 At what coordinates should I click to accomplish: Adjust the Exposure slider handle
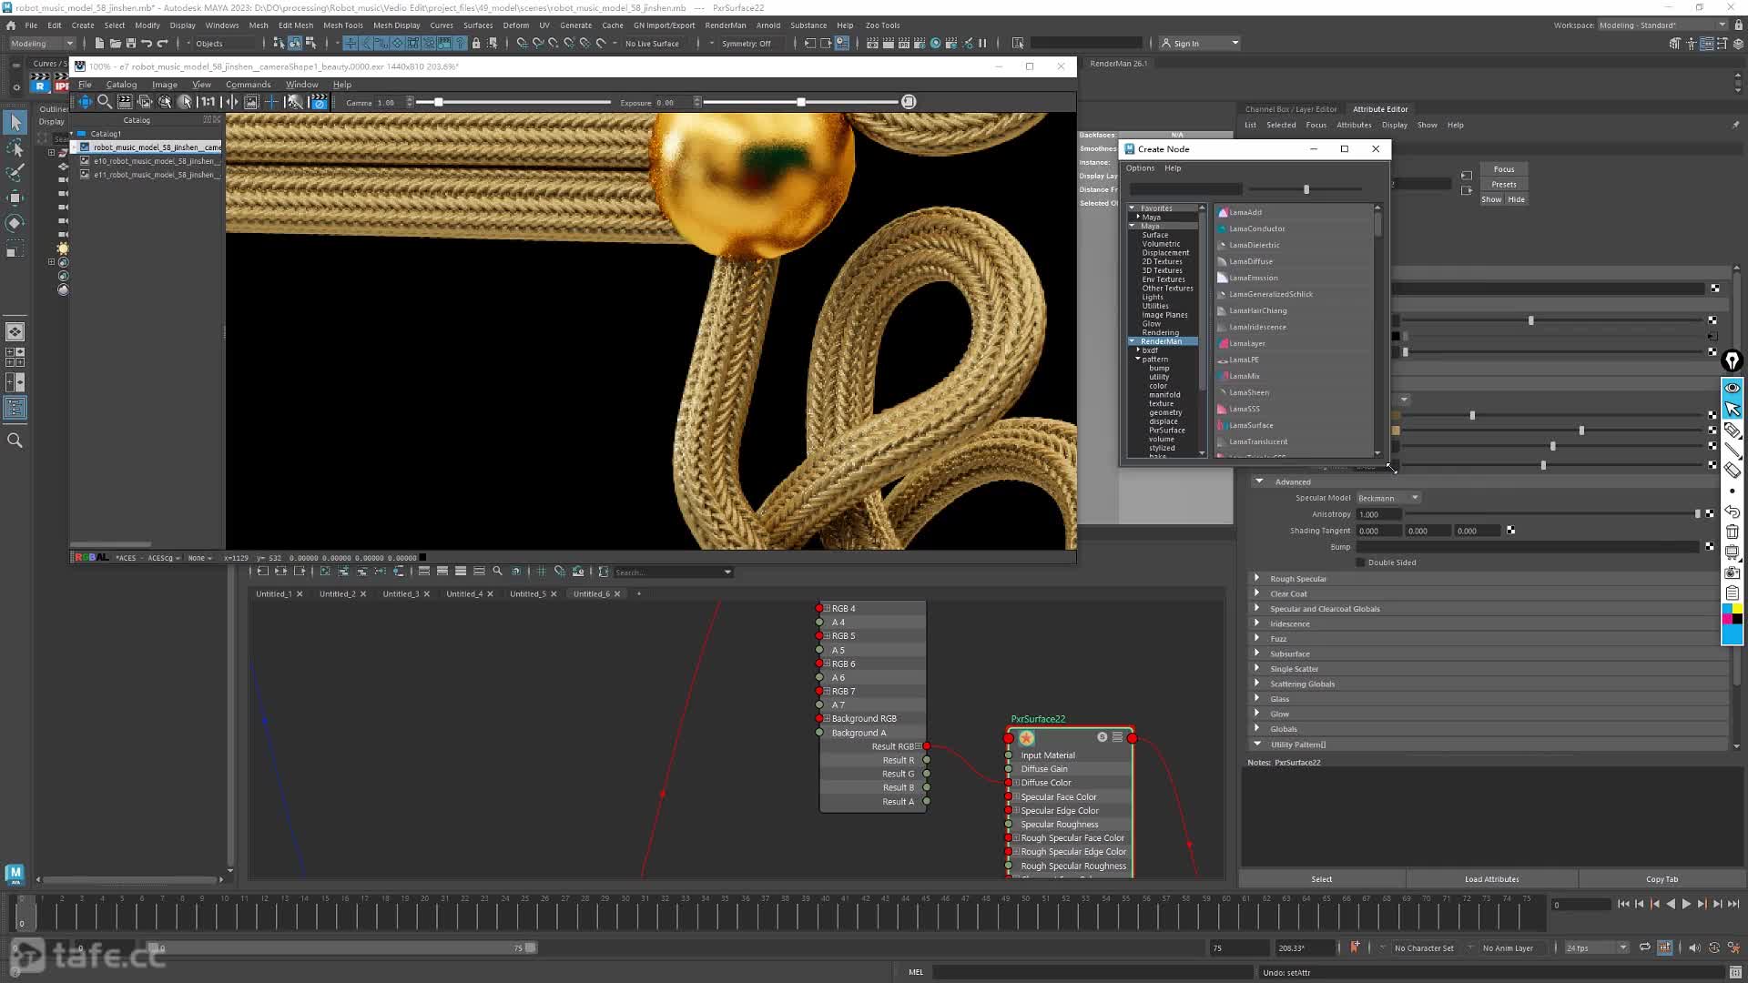click(801, 102)
